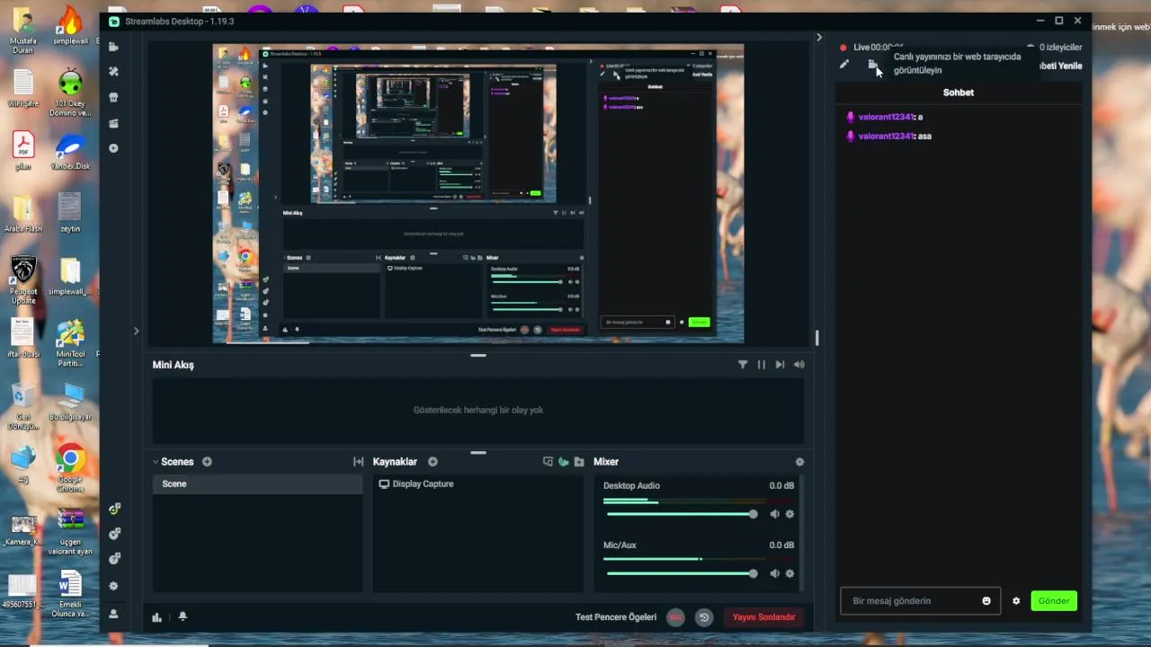Open the user account icon in sidebar
The width and height of the screenshot is (1151, 647).
coord(113,614)
